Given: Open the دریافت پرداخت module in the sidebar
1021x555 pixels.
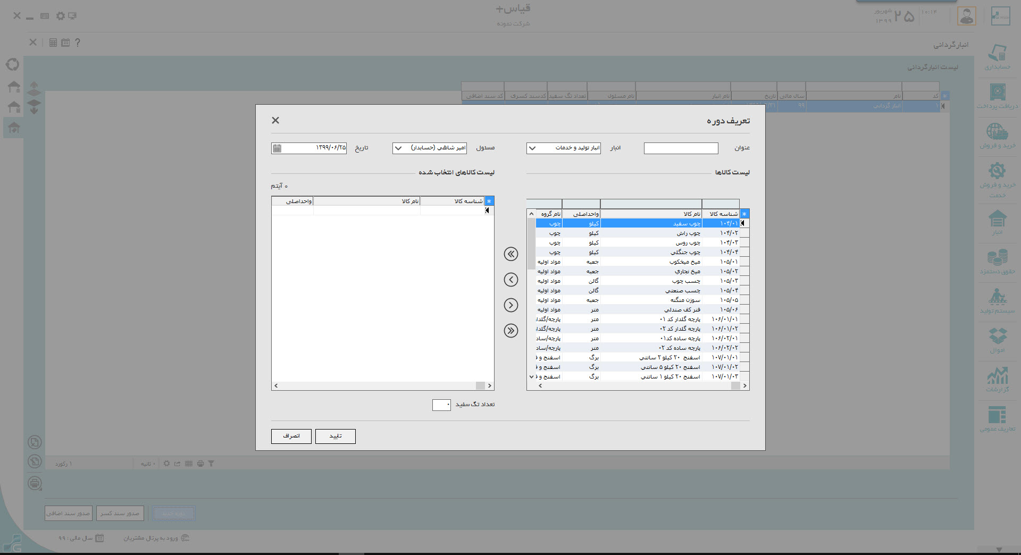Looking at the screenshot, I should click(x=998, y=96).
